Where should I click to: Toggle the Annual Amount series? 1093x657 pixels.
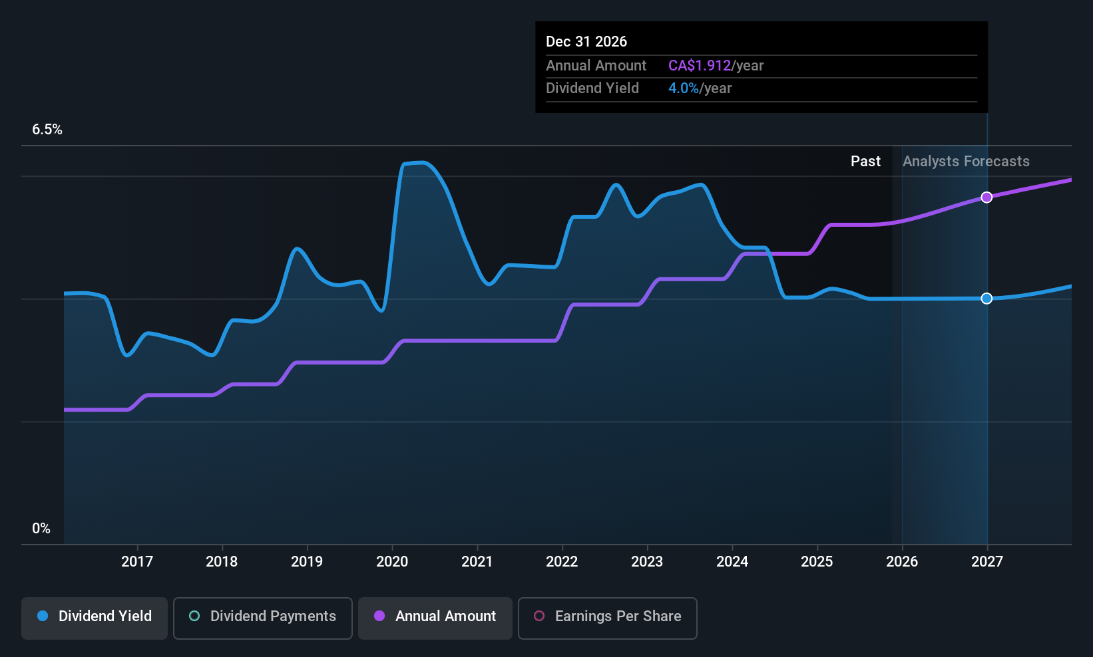(x=435, y=618)
